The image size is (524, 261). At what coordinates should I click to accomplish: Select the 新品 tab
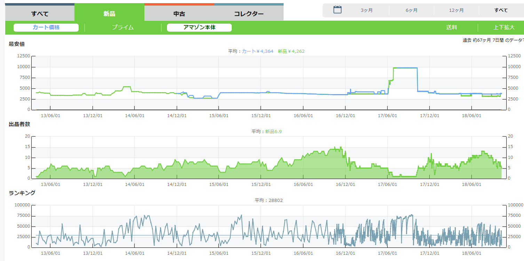(109, 14)
